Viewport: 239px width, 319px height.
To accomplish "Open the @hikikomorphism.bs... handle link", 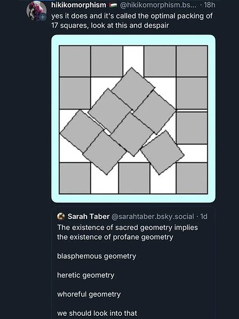I will pyautogui.click(x=158, y=4).
